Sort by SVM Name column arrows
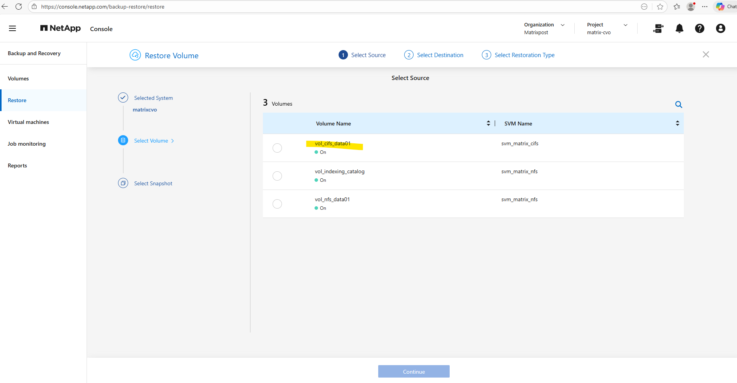Screen dimensions: 737x383 677,124
